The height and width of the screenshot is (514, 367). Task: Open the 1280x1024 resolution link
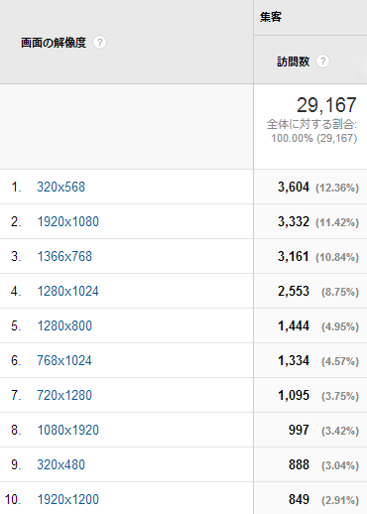67,291
